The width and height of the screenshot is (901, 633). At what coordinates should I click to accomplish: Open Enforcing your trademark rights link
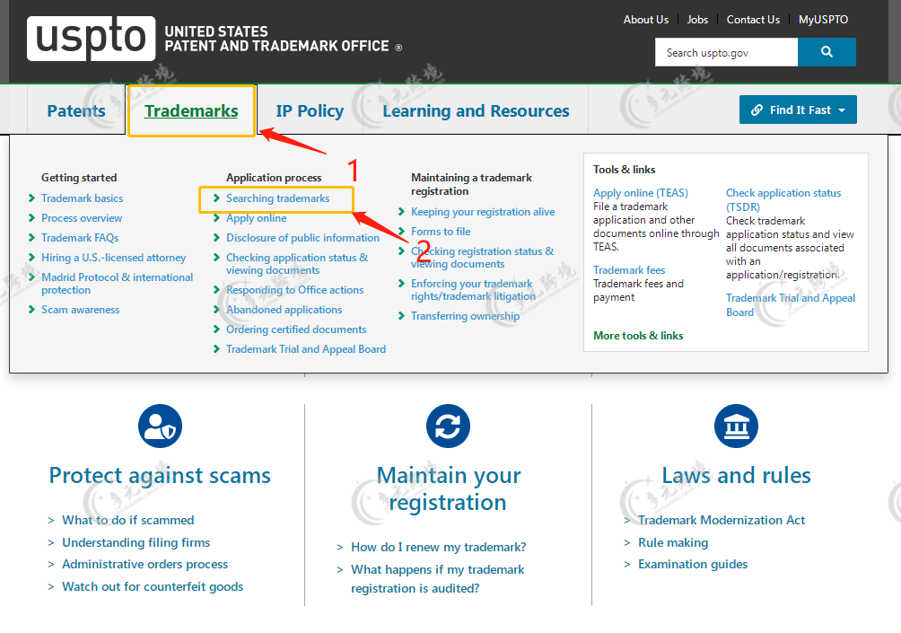473,290
